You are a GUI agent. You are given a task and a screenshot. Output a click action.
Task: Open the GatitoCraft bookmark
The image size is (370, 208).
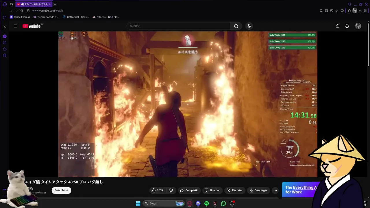(76, 17)
